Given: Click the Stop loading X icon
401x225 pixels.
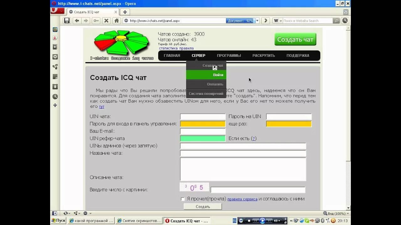Looking at the screenshot, I should 106,21.
